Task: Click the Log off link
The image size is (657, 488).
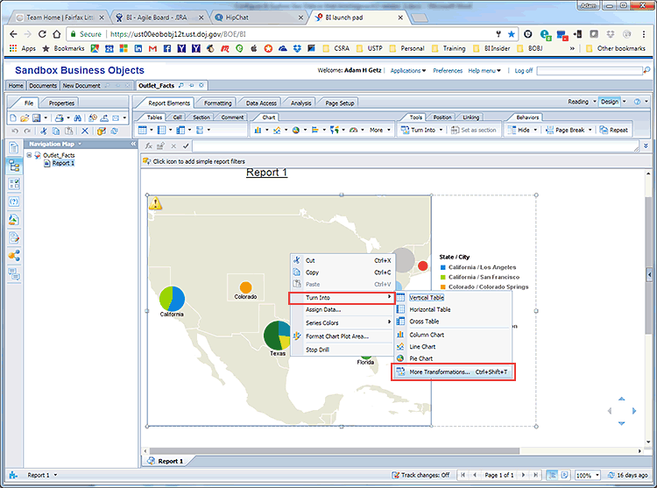Action: 523,70
